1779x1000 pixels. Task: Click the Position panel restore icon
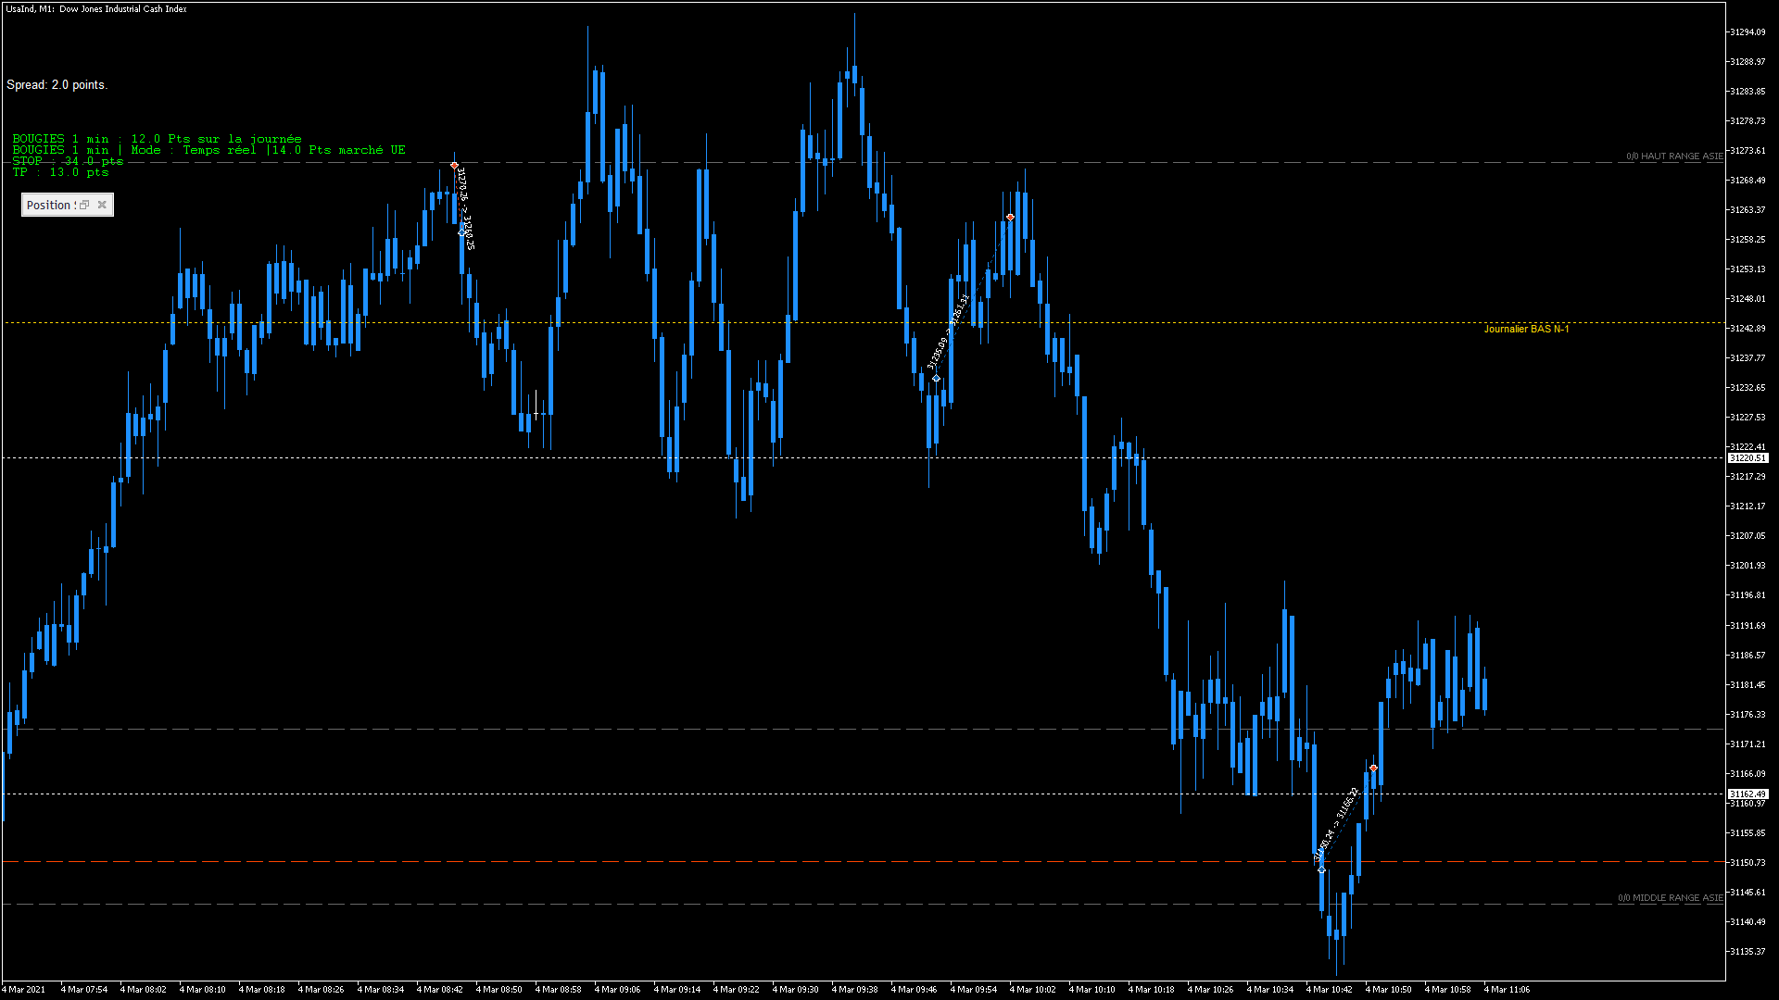point(84,206)
